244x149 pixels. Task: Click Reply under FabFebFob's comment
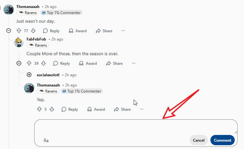point(61,63)
